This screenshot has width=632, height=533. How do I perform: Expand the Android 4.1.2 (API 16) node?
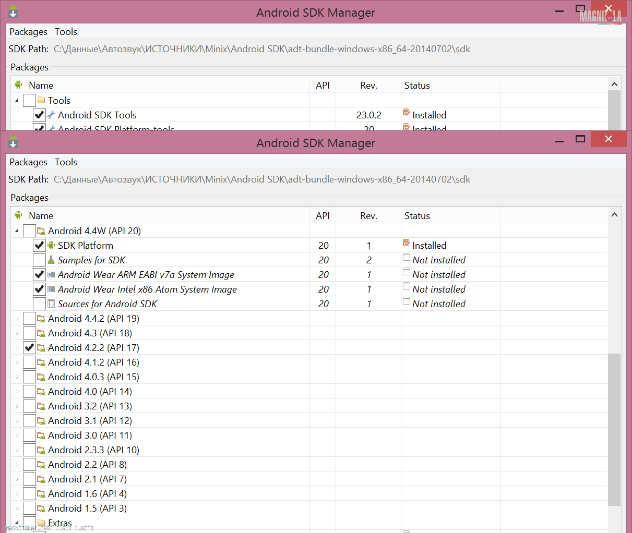tap(17, 362)
